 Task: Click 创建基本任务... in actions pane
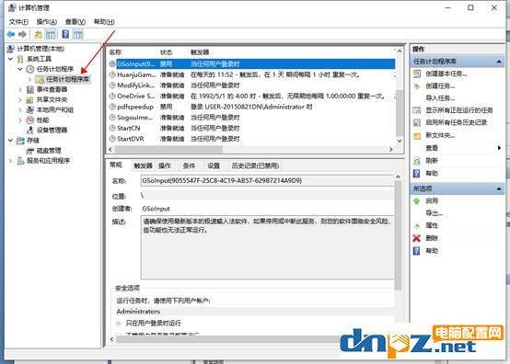coord(446,74)
